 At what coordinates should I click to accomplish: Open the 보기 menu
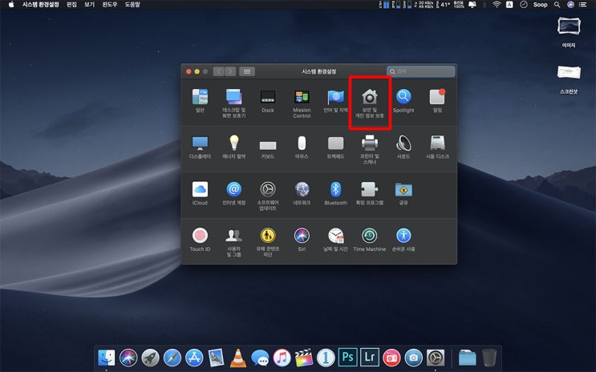click(89, 5)
